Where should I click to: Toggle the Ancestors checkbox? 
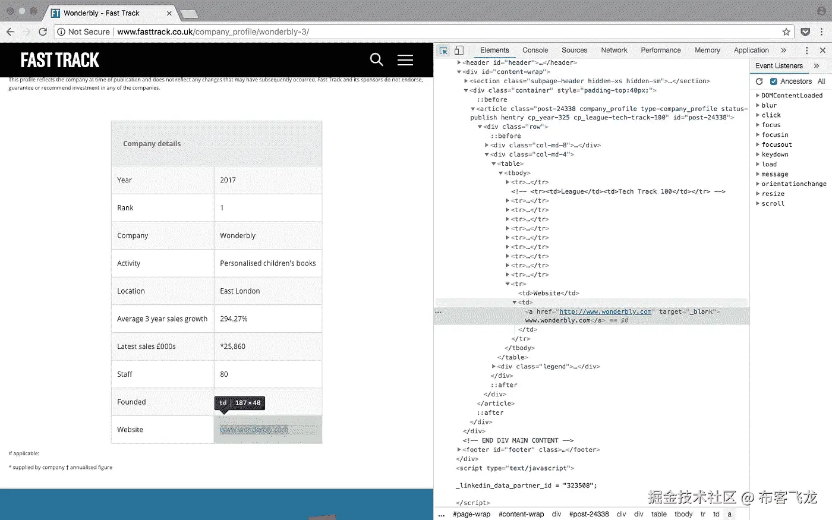(774, 81)
